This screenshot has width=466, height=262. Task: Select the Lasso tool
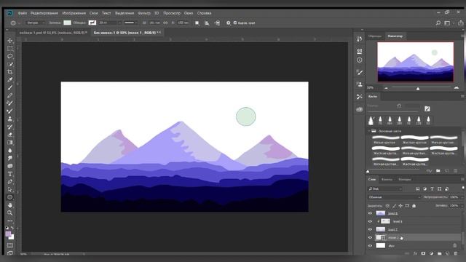tap(9, 56)
